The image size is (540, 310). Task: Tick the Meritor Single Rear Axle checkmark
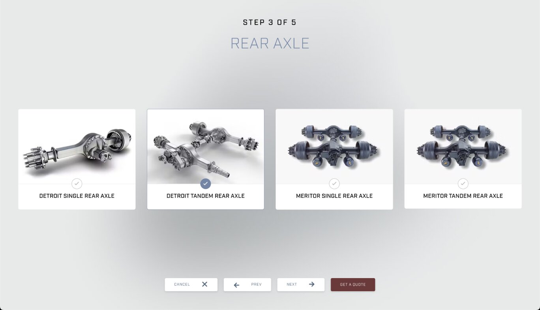tap(334, 184)
